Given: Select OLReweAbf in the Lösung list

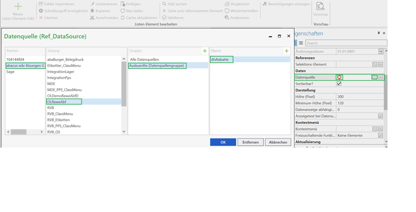Looking at the screenshot, I should pyautogui.click(x=57, y=102).
